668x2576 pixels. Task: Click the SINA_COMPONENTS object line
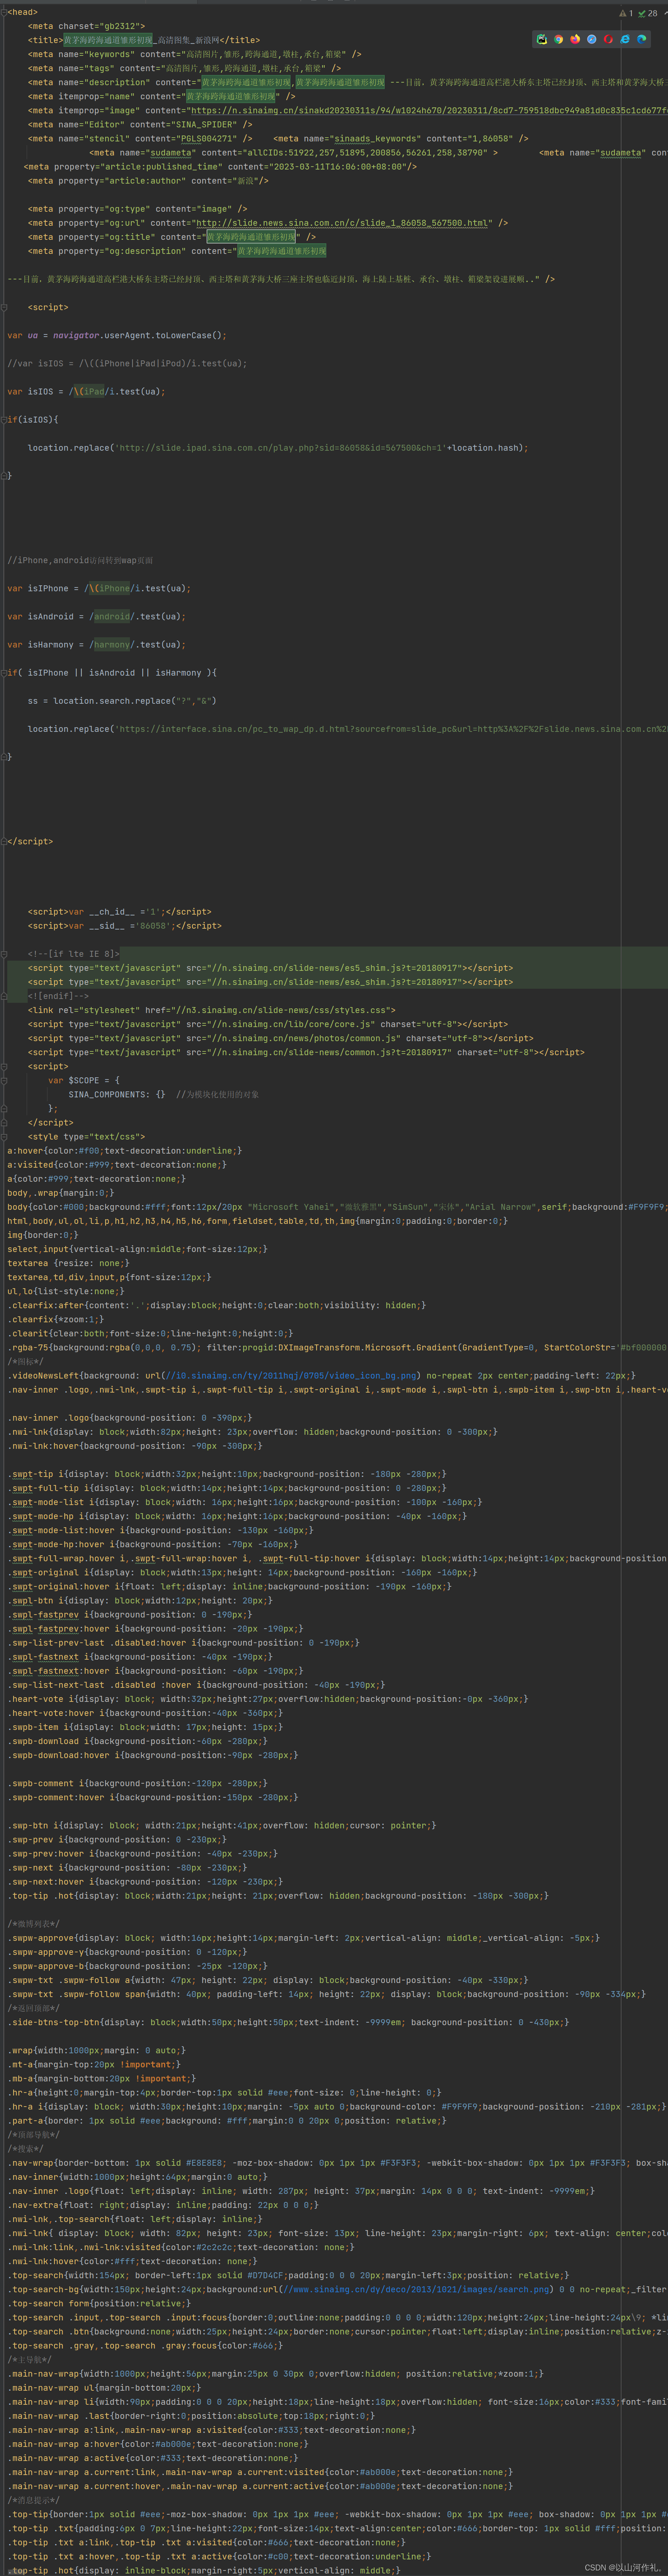(163, 1095)
